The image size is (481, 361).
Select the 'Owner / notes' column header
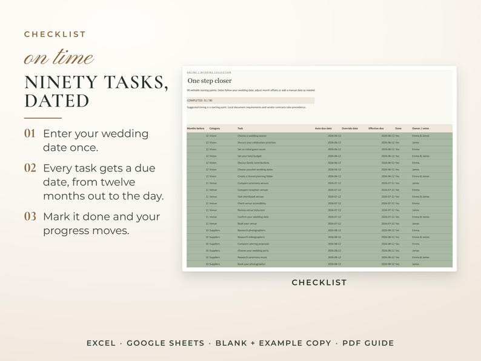420,128
